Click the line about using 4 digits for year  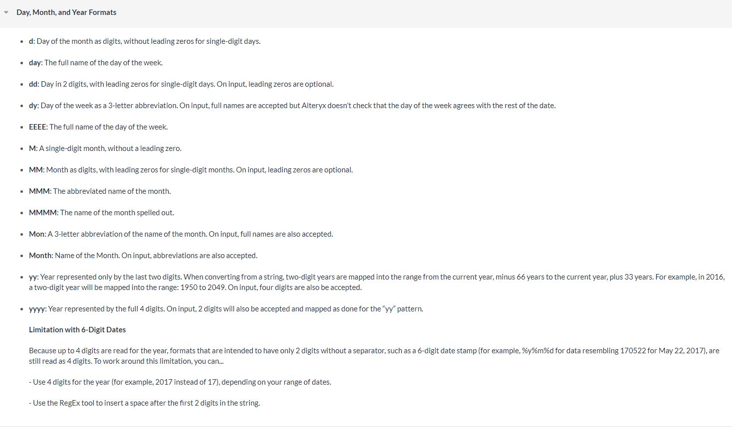pos(180,382)
